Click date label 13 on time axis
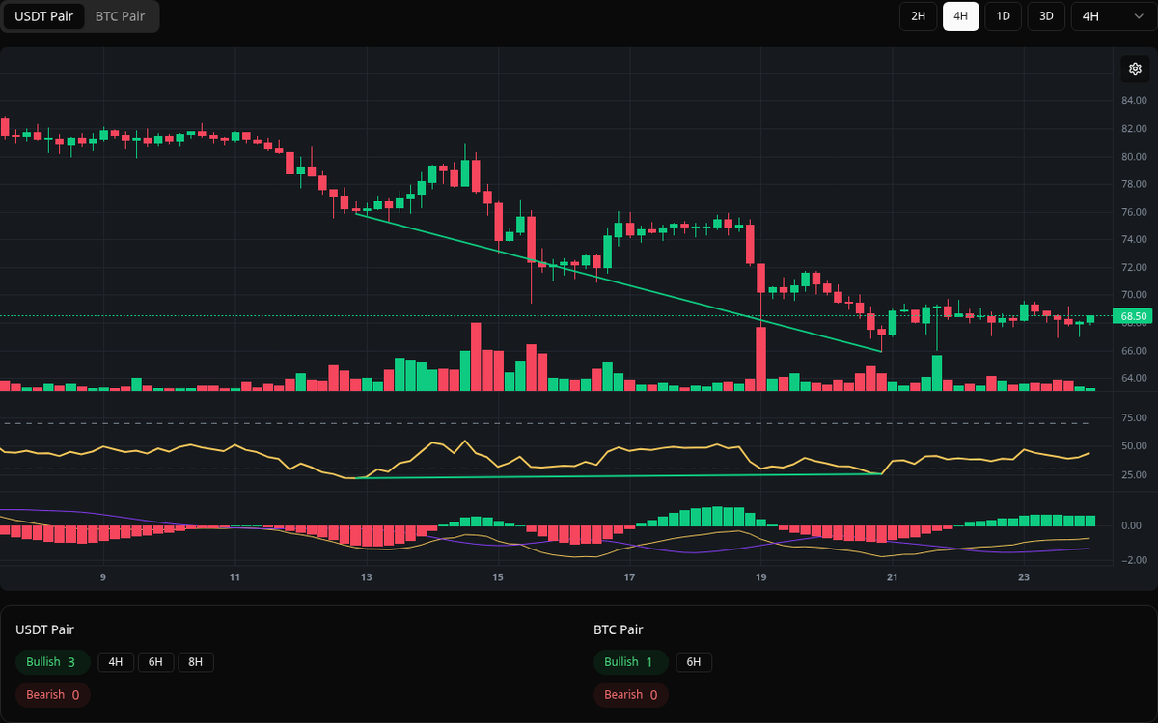Image resolution: width=1158 pixels, height=723 pixels. (x=366, y=577)
